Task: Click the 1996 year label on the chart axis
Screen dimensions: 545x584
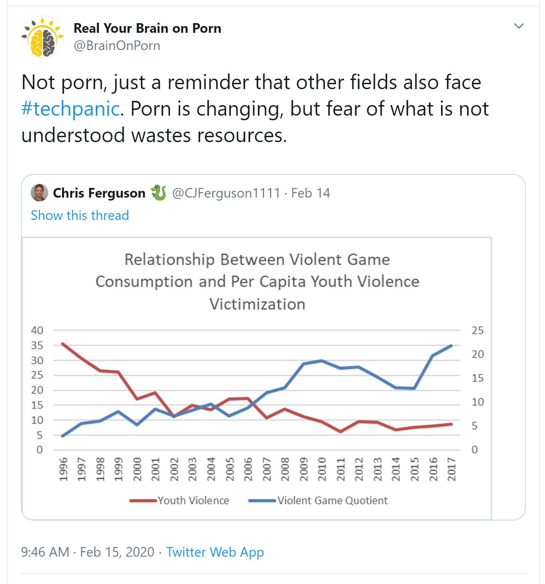Action: coord(63,469)
